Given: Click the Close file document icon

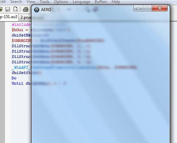Looking at the screenshot, I should click(x=16, y=9).
